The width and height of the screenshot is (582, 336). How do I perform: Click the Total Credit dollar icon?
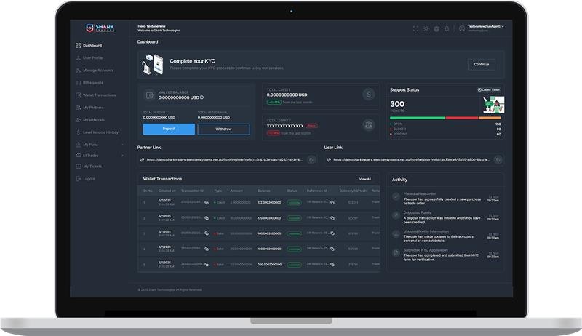coord(369,95)
